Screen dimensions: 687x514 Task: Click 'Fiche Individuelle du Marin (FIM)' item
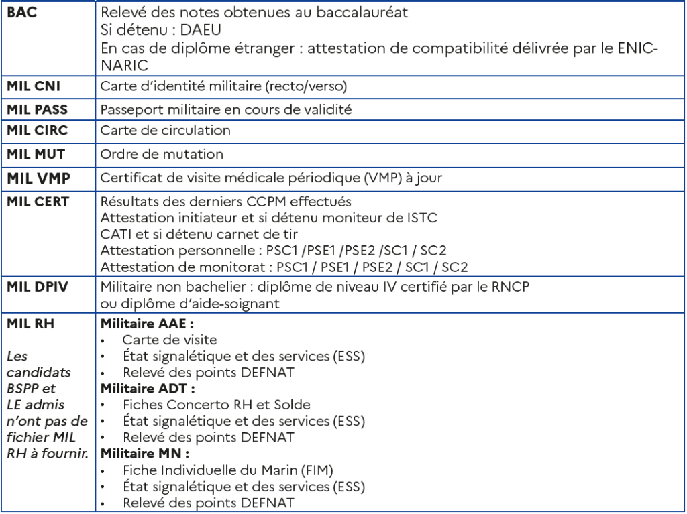click(228, 470)
